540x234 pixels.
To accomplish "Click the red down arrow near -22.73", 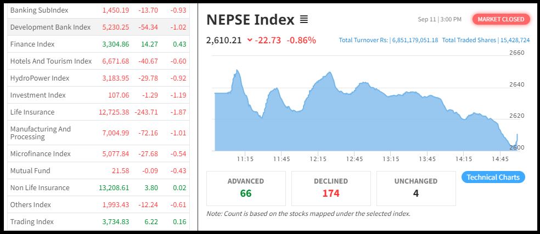I will pos(250,40).
